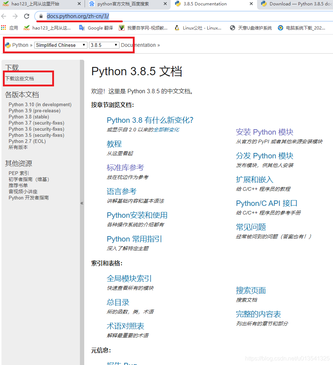333x365 pixels.
Task: Open Python 3.10 (in development) docs
Action: (40, 104)
